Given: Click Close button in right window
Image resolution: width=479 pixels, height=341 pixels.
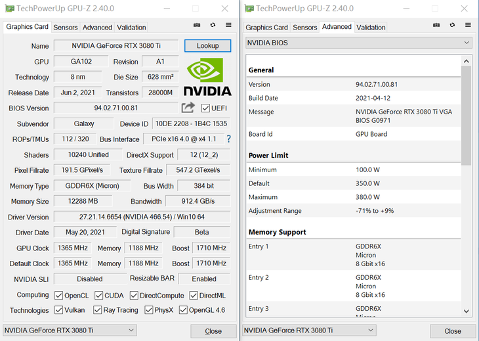Looking at the screenshot, I should tap(453, 331).
